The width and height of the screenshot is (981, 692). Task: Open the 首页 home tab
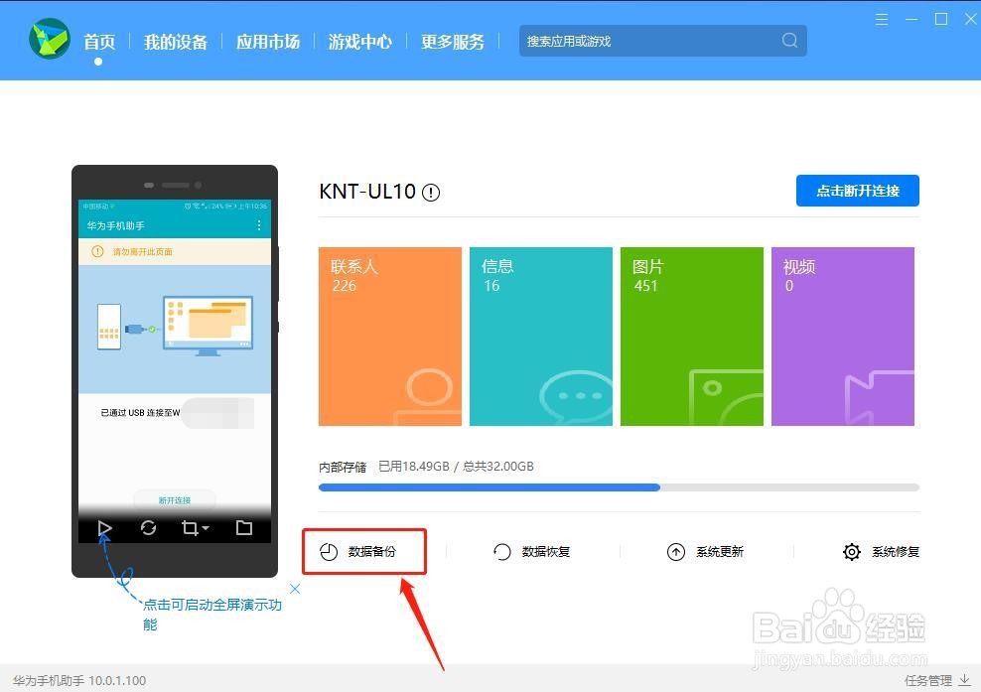pos(99,42)
